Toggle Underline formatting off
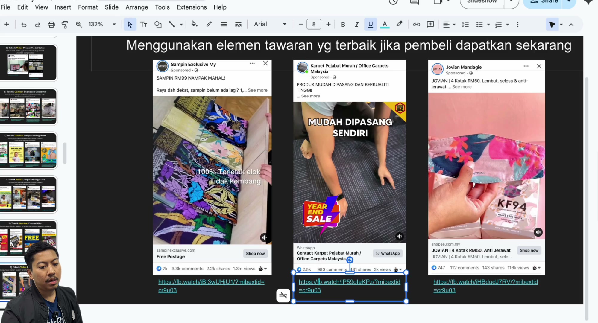Image resolution: width=598 pixels, height=323 pixels. (x=371, y=25)
